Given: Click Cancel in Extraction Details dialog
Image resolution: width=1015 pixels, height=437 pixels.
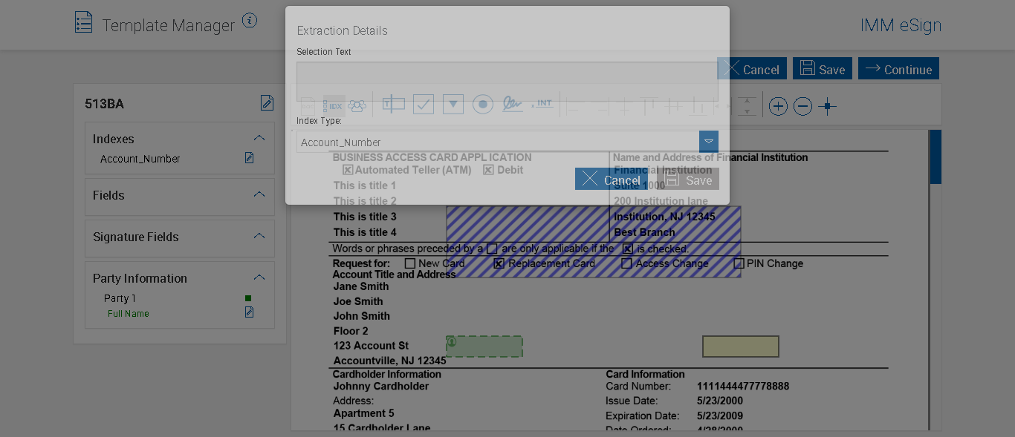Looking at the screenshot, I should point(611,179).
